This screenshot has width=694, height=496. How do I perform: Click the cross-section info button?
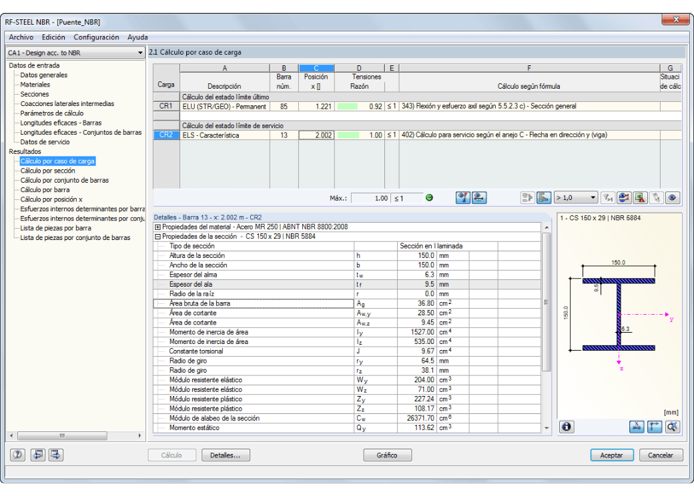567,427
